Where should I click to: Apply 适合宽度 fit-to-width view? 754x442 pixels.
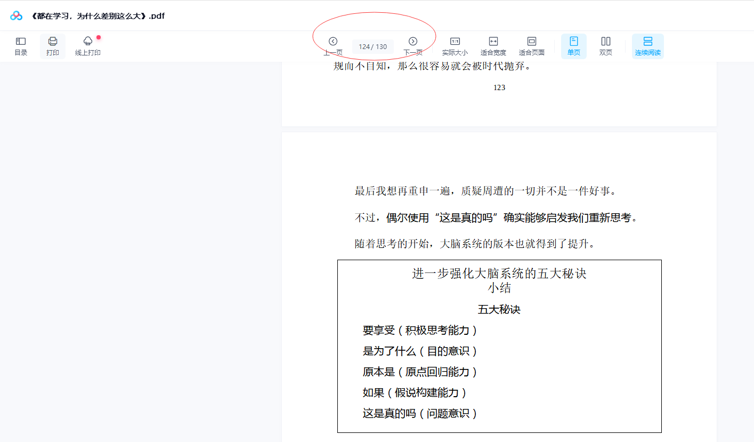493,46
